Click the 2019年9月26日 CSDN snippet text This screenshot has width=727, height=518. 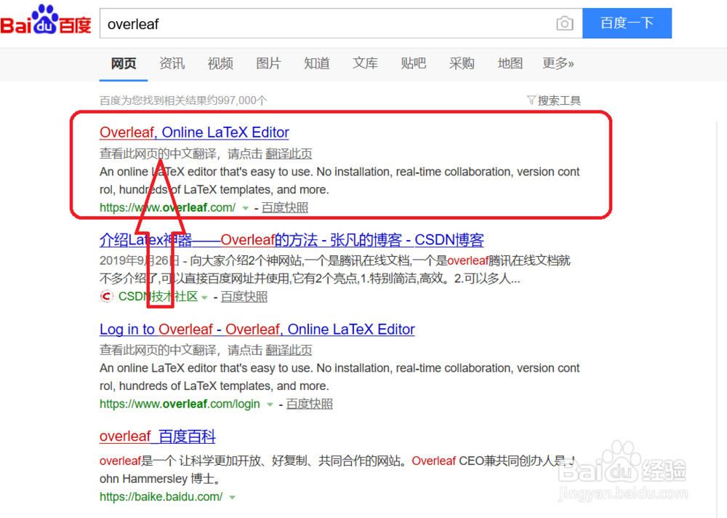coord(334,270)
